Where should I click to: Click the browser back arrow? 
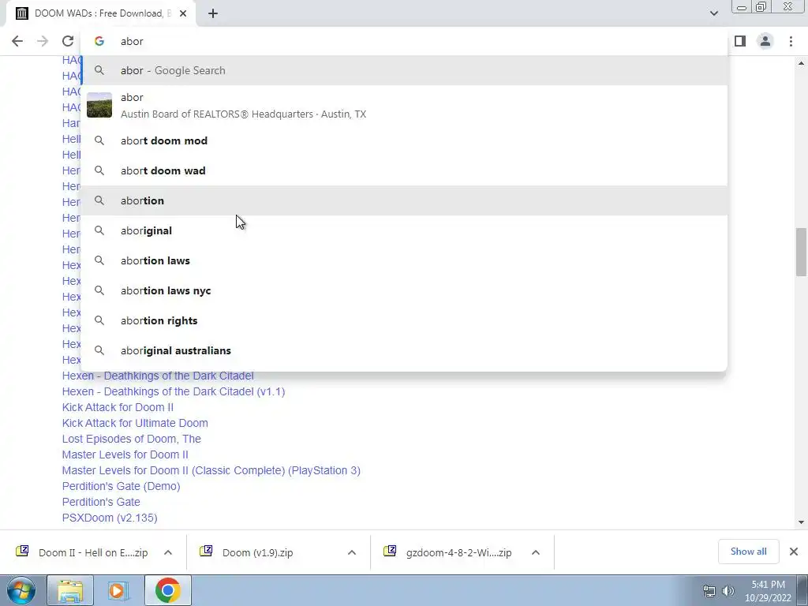(17, 41)
